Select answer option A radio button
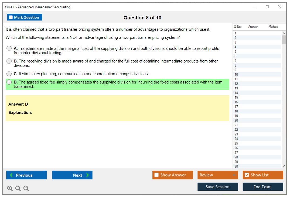The width and height of the screenshot is (290, 198). (x=9, y=48)
